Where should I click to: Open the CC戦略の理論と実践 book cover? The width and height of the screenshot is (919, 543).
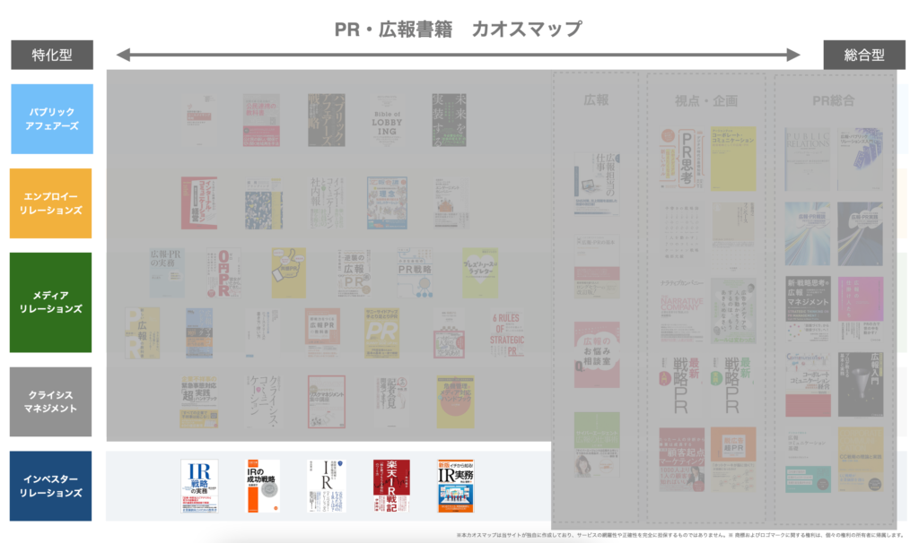(861, 460)
